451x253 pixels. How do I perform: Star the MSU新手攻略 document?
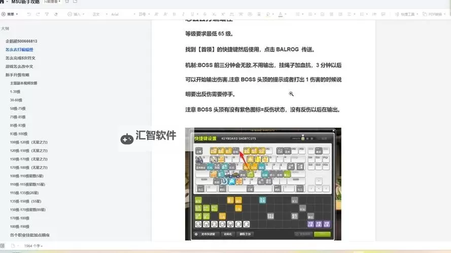click(x=67, y=2)
